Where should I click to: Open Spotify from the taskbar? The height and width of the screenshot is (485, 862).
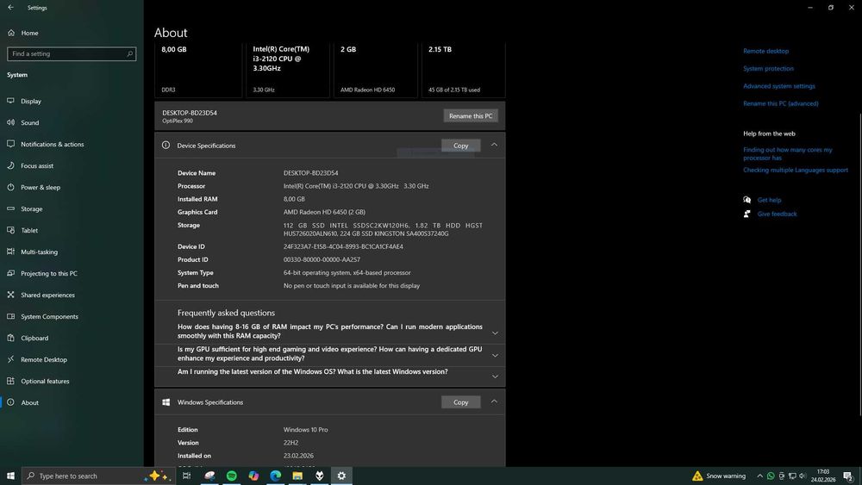(x=231, y=476)
